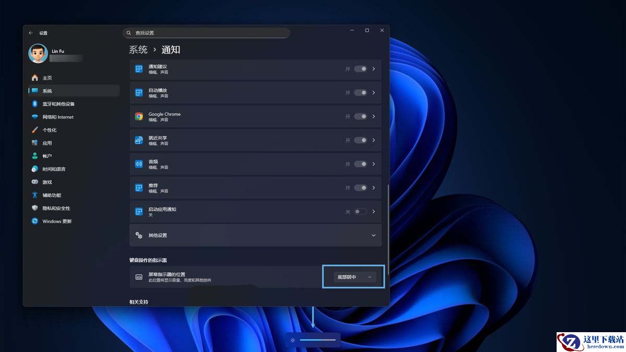Open the 底部居中 position dropdown
Viewport: 626px width, 352px height.
tap(354, 277)
